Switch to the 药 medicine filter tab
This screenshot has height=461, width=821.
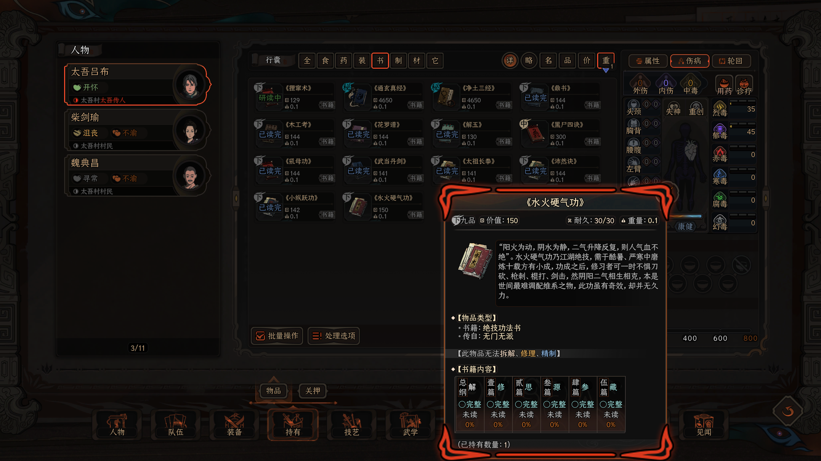343,61
